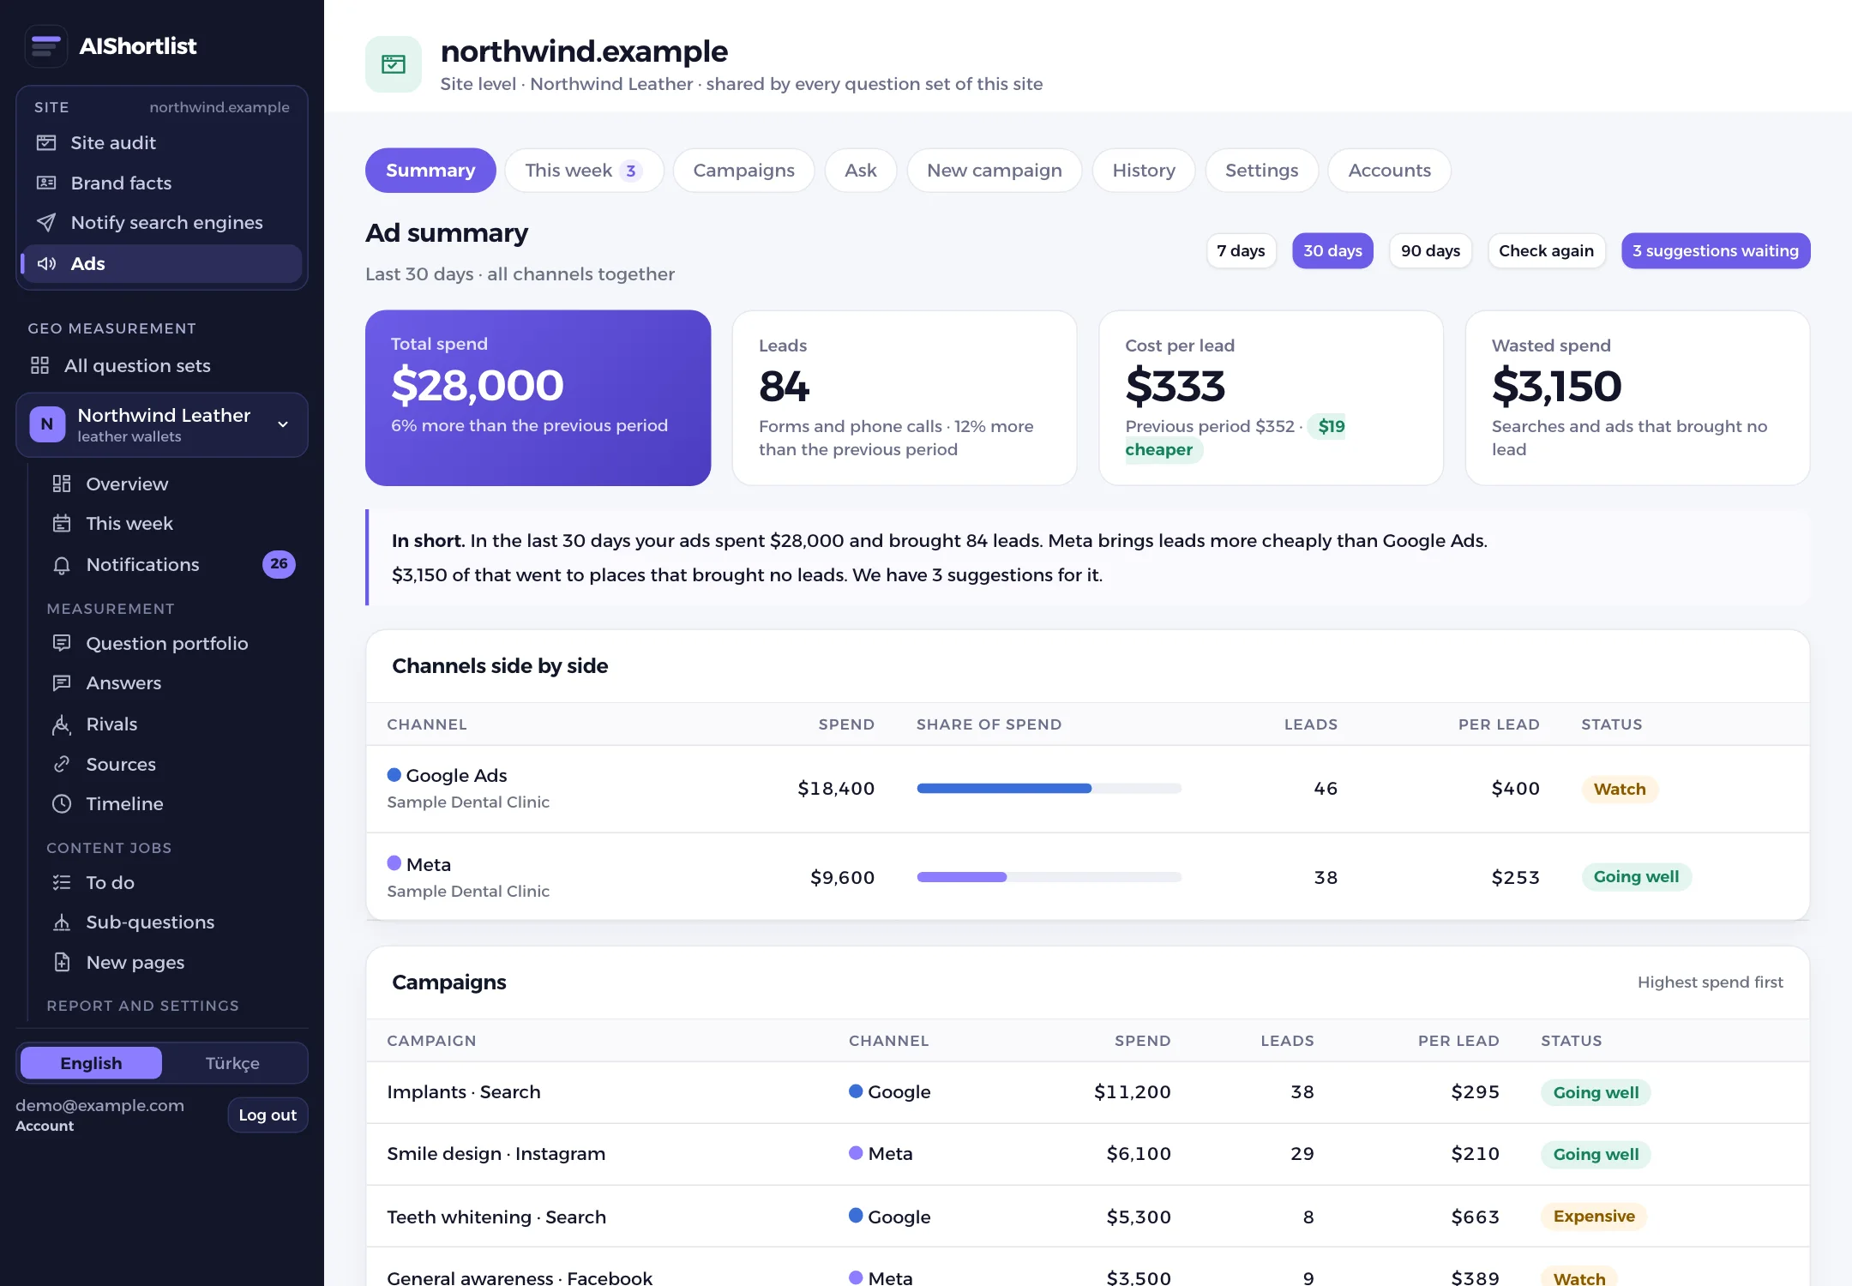Select the 90 days period

coord(1430,250)
